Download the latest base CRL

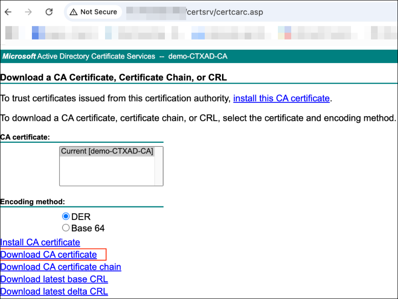point(54,279)
